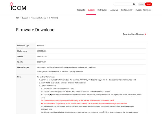Click the clock's backup operation change line

click(x=60, y=72)
